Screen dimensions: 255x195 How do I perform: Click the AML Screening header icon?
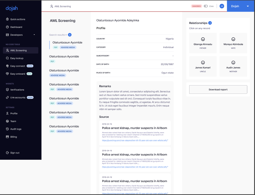point(51,6)
